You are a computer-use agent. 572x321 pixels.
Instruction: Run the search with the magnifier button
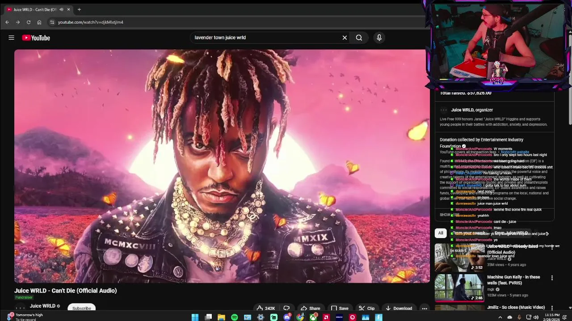coord(359,38)
